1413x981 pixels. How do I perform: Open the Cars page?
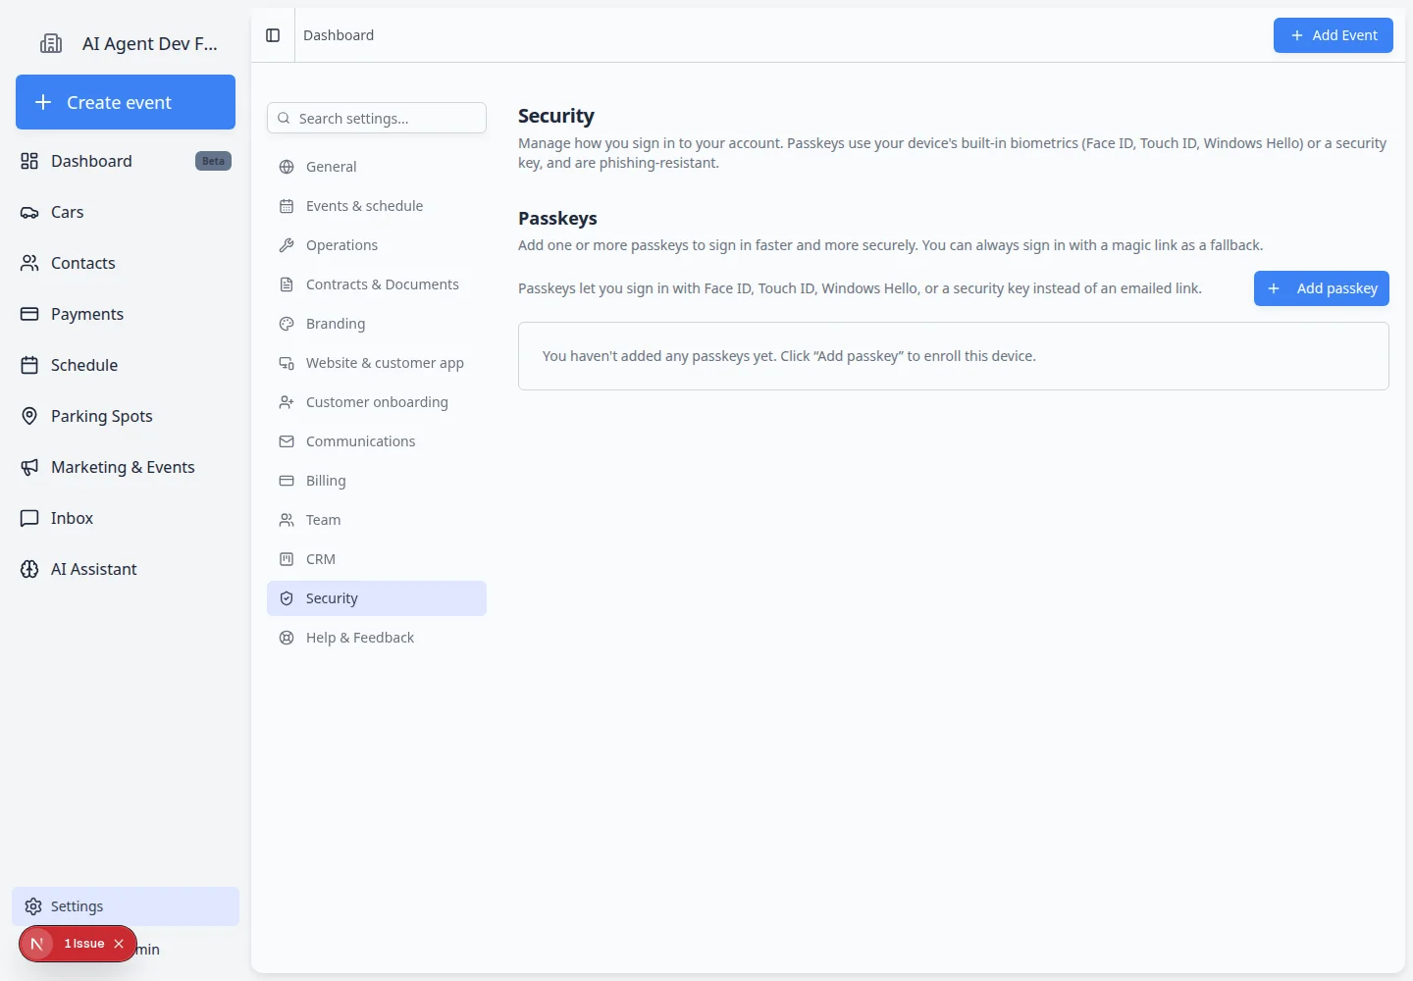tap(126, 212)
